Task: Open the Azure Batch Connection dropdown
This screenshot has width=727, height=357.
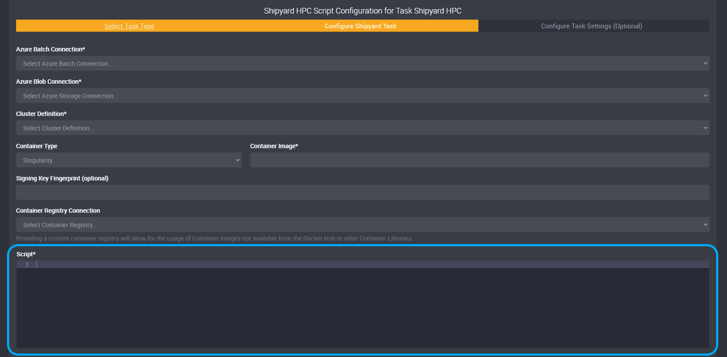Action: pos(362,63)
